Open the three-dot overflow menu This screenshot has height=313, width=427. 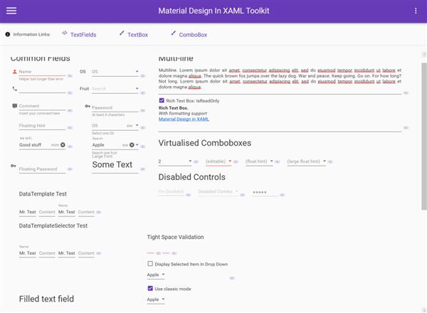416,11
